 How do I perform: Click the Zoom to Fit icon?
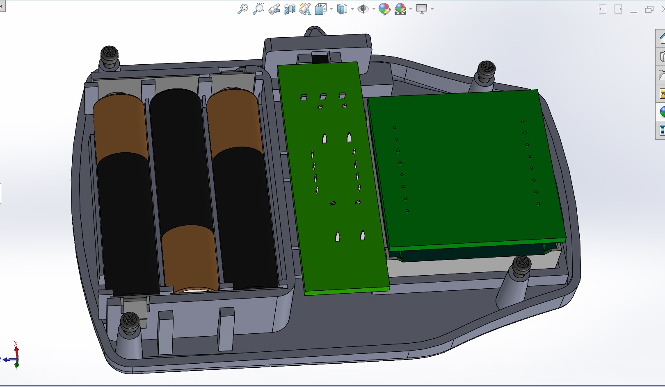242,9
